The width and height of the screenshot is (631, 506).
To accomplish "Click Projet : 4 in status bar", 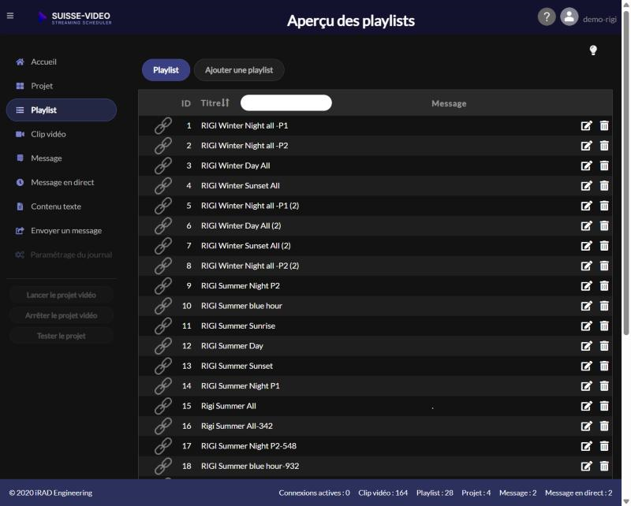I will [x=476, y=493].
